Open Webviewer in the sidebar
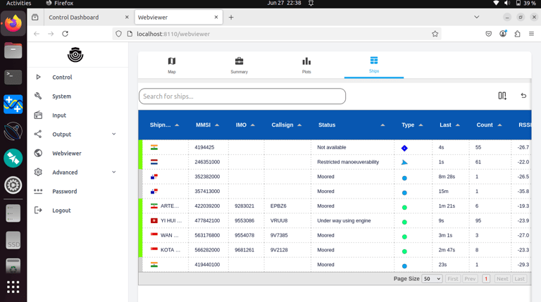 67,153
